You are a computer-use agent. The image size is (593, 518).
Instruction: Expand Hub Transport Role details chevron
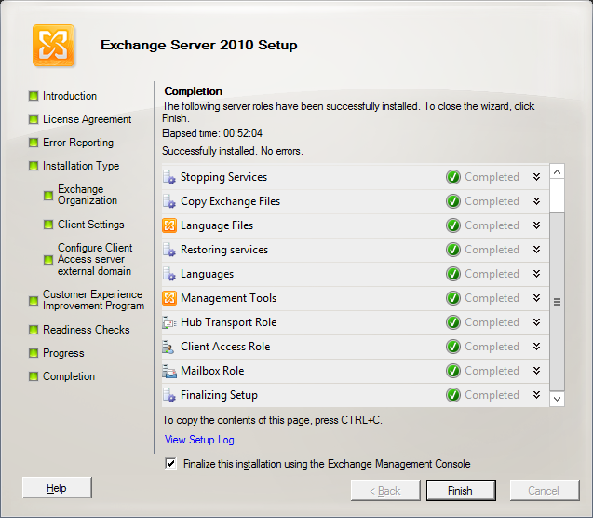coord(536,322)
